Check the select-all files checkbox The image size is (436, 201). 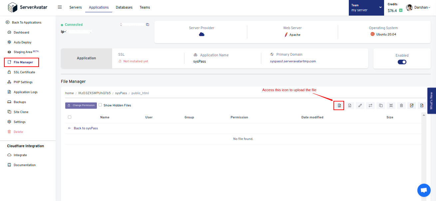coord(70,117)
